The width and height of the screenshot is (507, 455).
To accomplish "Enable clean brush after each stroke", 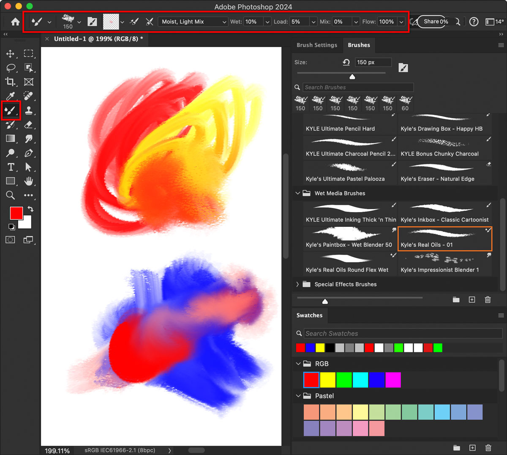I will (149, 22).
